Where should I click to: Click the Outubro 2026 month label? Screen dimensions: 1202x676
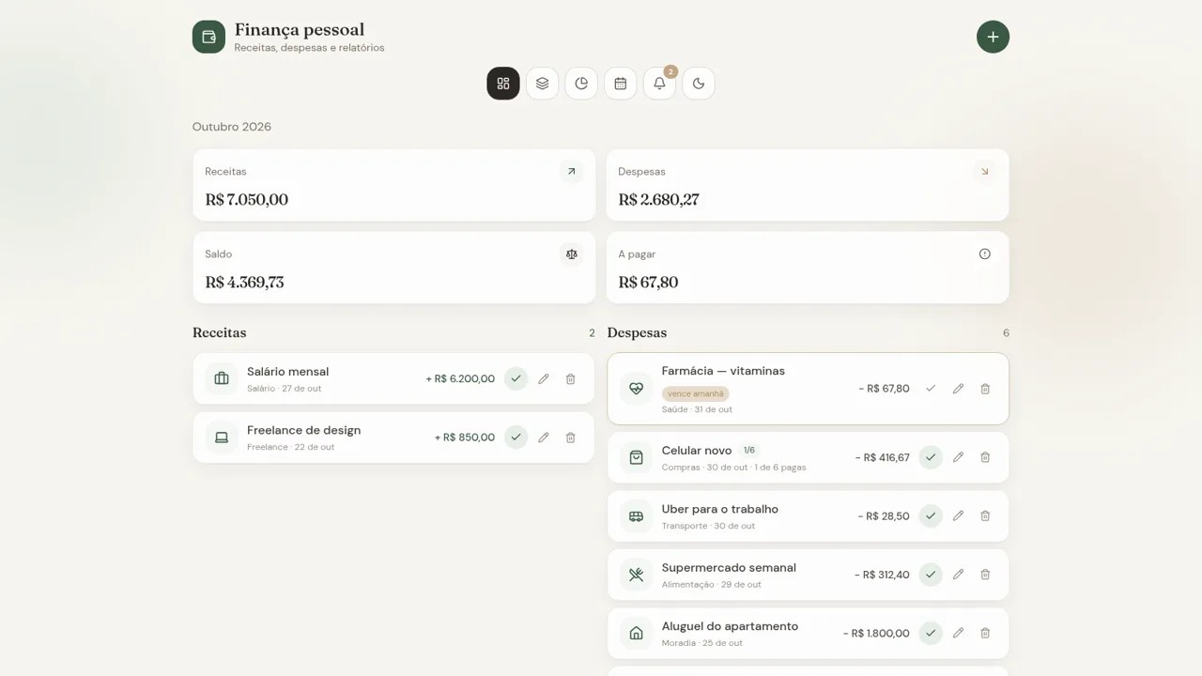(232, 127)
